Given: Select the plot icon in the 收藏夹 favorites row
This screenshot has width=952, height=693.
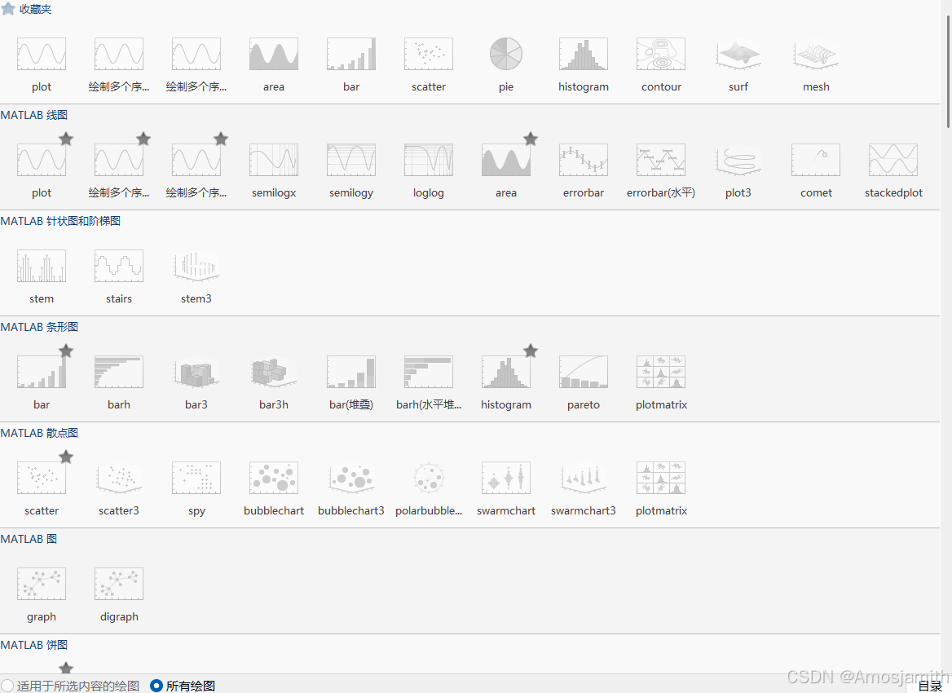Looking at the screenshot, I should click(x=42, y=54).
